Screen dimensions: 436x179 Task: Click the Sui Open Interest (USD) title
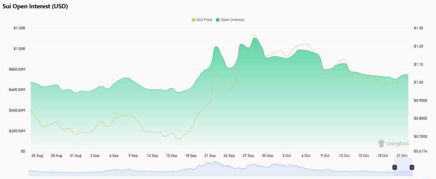click(35, 7)
